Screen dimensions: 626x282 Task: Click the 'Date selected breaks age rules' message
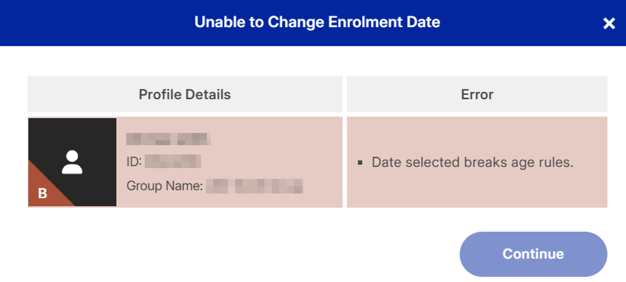coord(472,162)
